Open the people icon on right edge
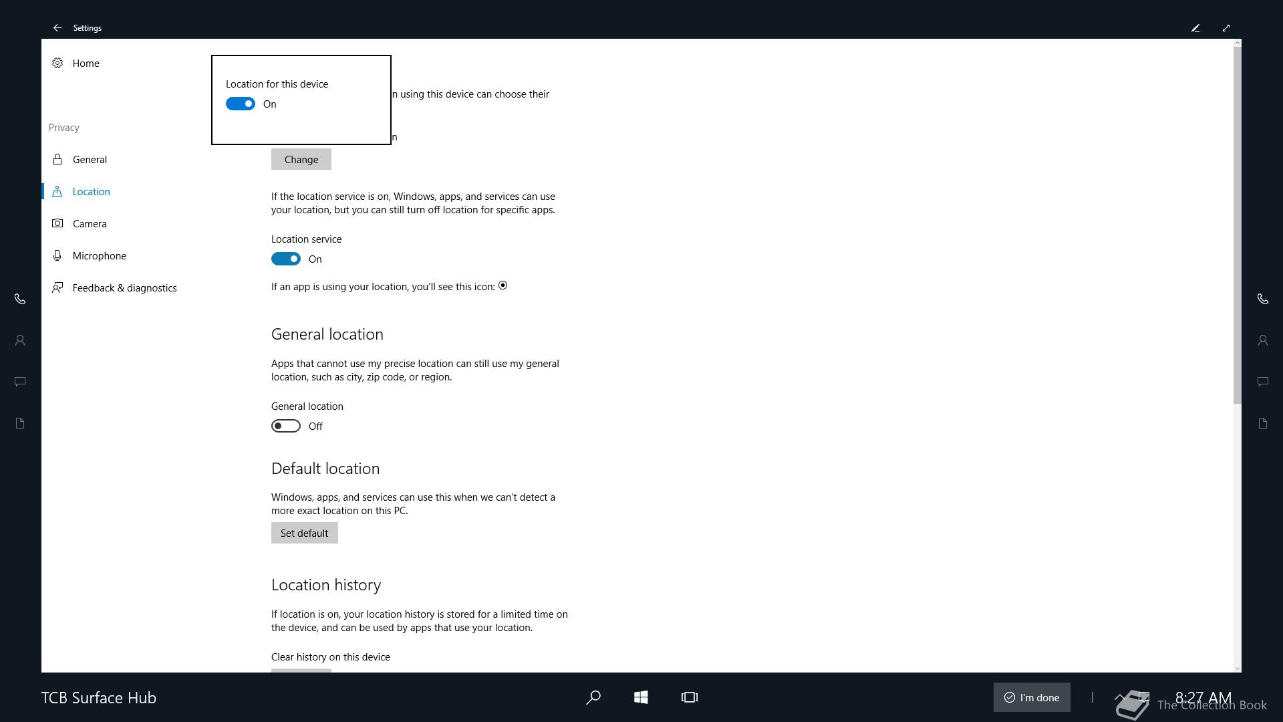1283x722 pixels. pyautogui.click(x=1263, y=340)
